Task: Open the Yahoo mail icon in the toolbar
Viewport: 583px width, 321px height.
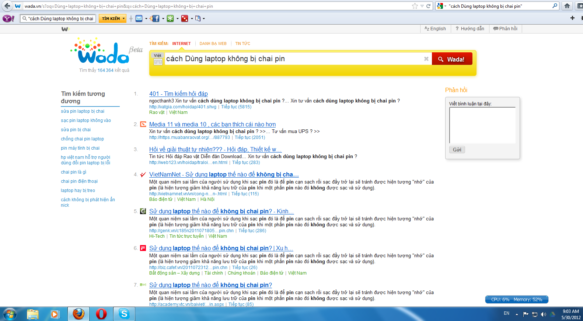Action: [x=139, y=18]
